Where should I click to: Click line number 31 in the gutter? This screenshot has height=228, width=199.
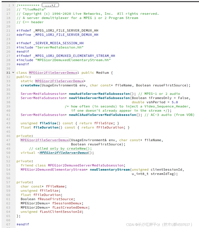coord(8,73)
